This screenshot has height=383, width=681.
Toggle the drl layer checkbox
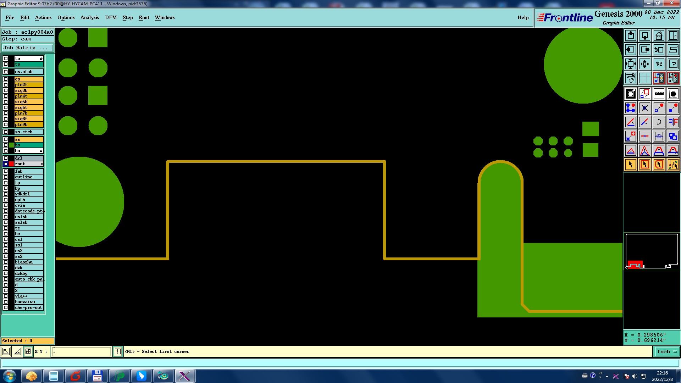[x=6, y=158]
